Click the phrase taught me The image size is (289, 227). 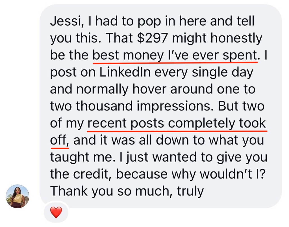point(81,157)
